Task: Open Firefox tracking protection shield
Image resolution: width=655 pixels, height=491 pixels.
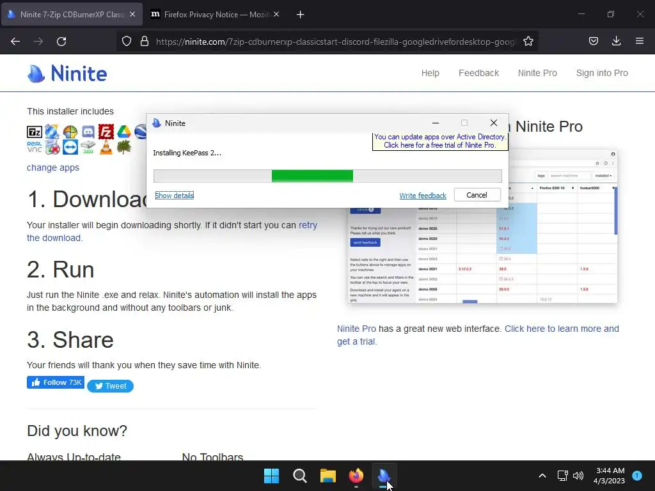Action: (x=127, y=42)
